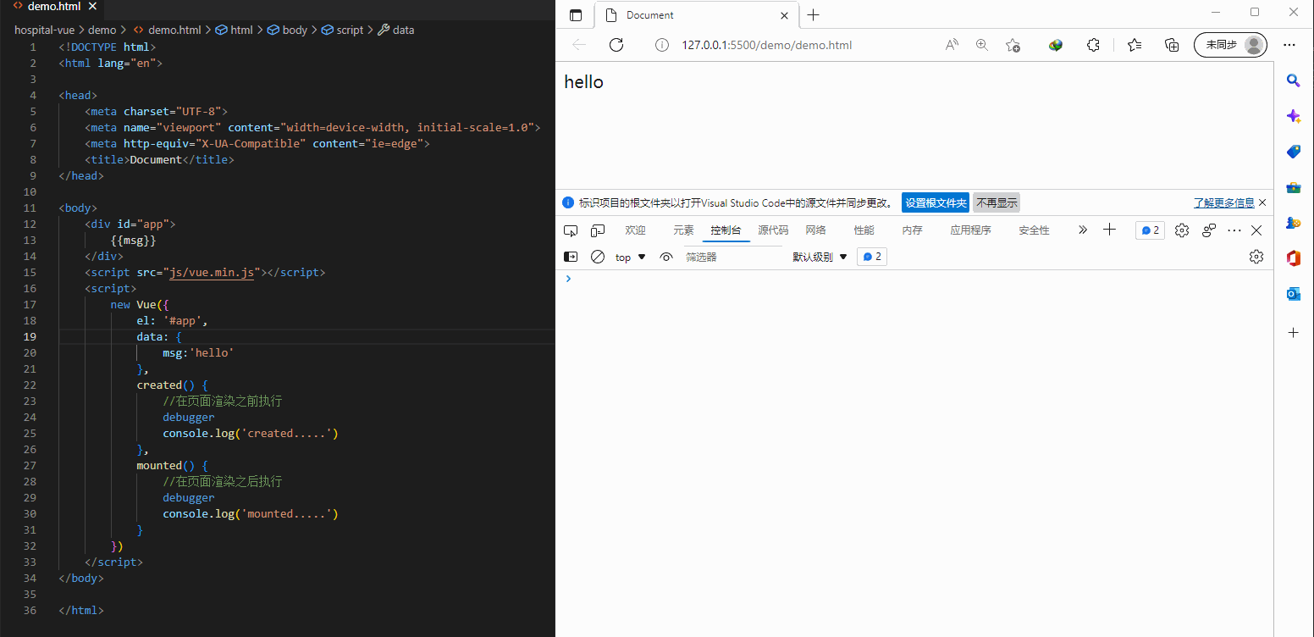
Task: Dismiss the root folder info bar
Action: click(1262, 203)
